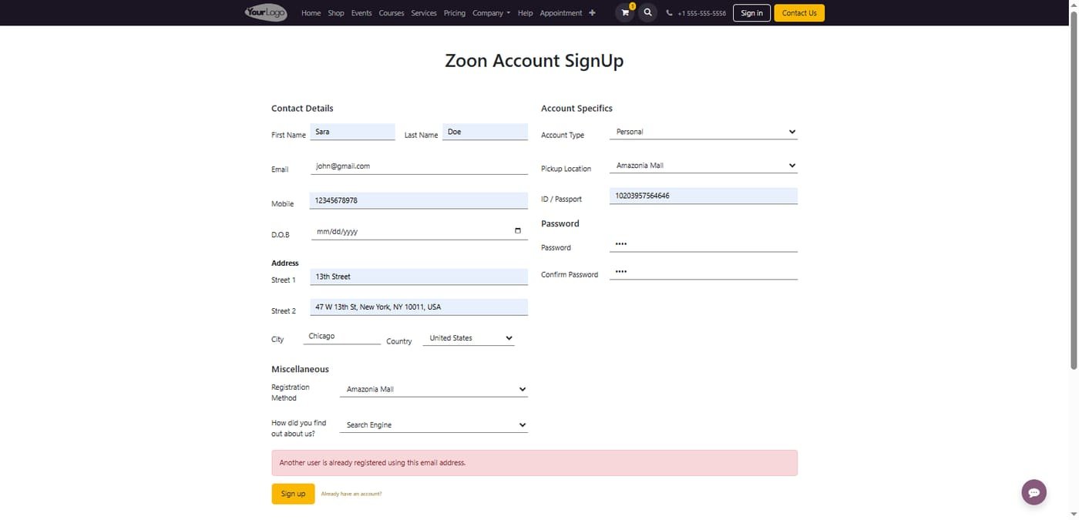The height and width of the screenshot is (520, 1079).
Task: Click the Street 2 field
Action: pos(418,307)
